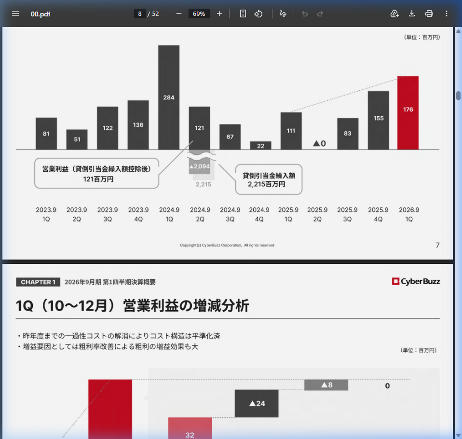462x439 pixels.
Task: Click the redo arrow icon
Action: 320,14
